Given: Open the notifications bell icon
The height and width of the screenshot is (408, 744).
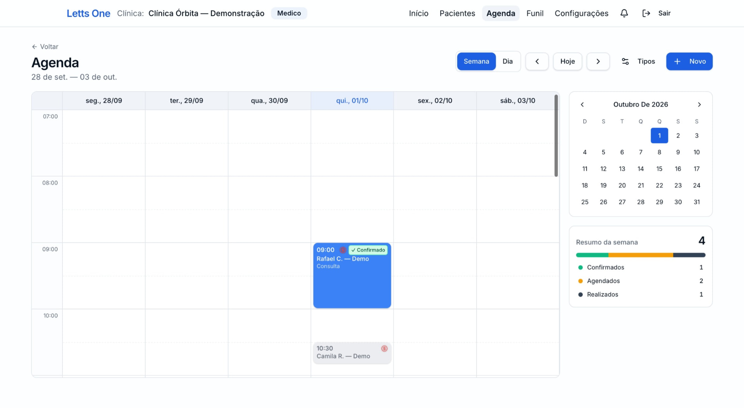Looking at the screenshot, I should pyautogui.click(x=624, y=13).
